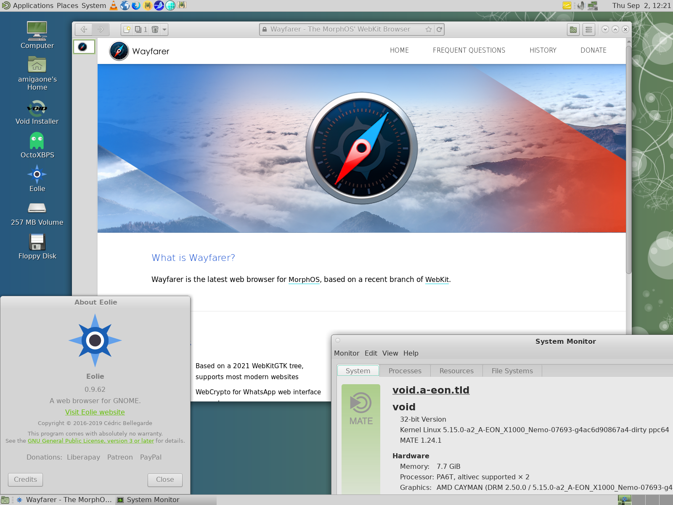Open the clock showing Thu Sep 2, 12:21

tap(641, 5)
